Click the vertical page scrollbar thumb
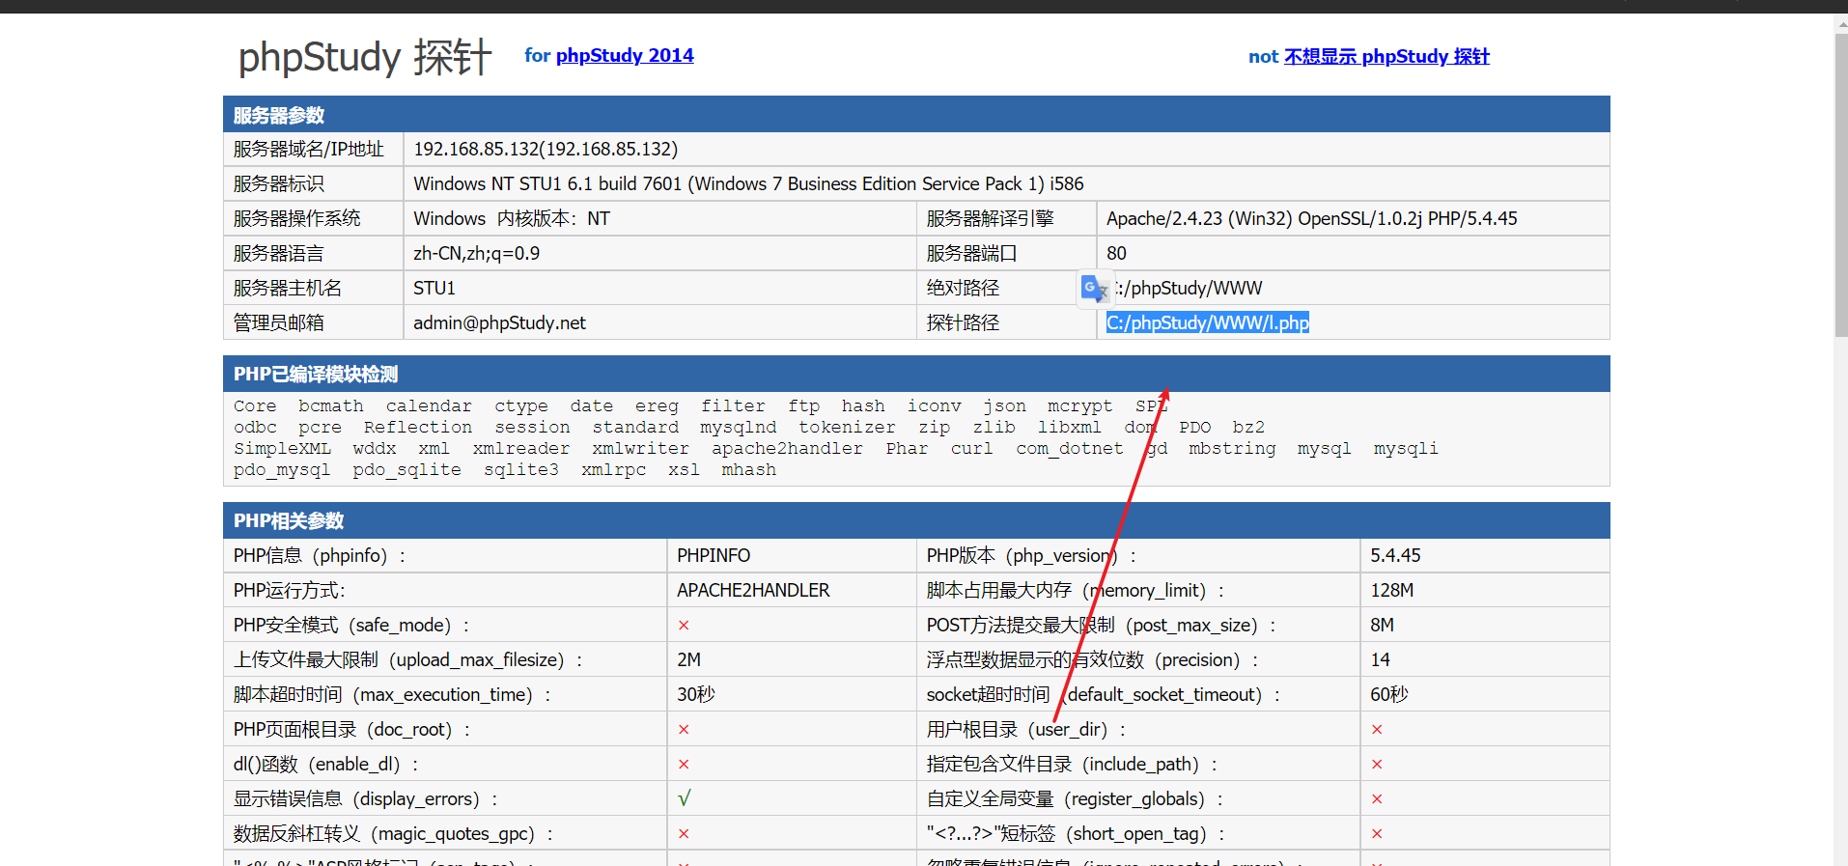The height and width of the screenshot is (866, 1848). pyautogui.click(x=1840, y=183)
